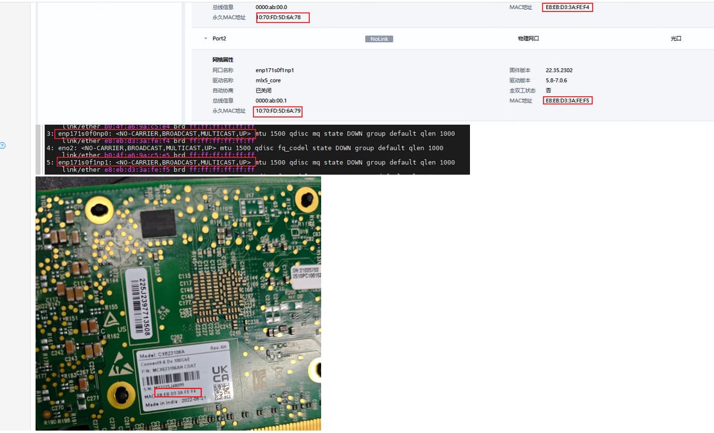This screenshot has height=433, width=714.
Task: Click the 固件版本 label
Action: [x=519, y=70]
